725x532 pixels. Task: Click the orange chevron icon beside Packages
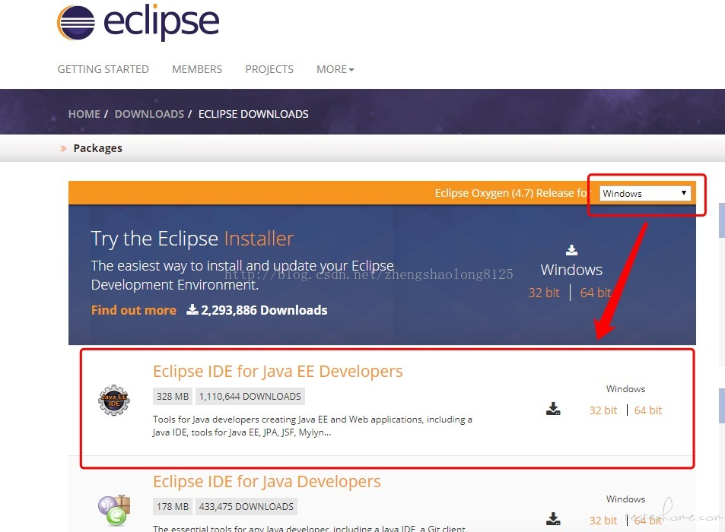pyautogui.click(x=63, y=148)
